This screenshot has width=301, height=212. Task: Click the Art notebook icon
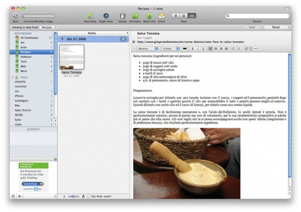(x=17, y=43)
